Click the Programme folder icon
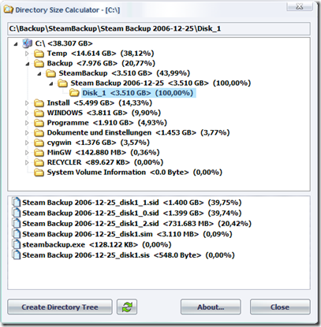 coord(39,123)
